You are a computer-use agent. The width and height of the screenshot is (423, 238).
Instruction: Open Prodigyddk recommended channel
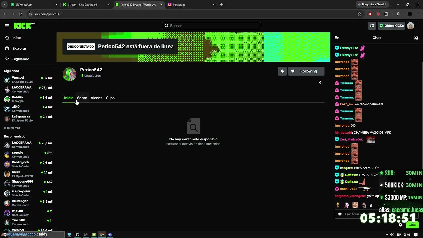(x=28, y=164)
